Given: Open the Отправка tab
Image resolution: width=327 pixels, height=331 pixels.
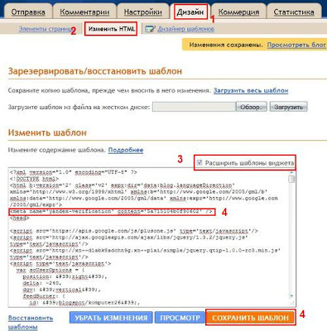Looking at the screenshot, I should point(28,12).
